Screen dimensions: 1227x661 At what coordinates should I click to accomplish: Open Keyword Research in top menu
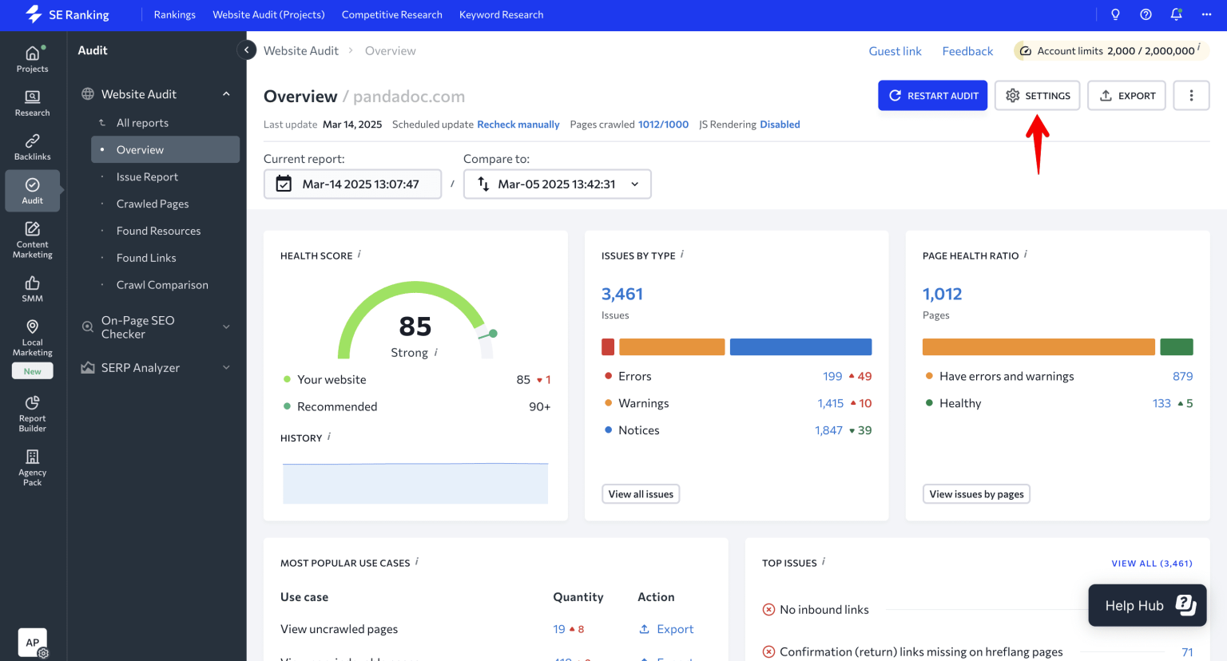tap(501, 14)
